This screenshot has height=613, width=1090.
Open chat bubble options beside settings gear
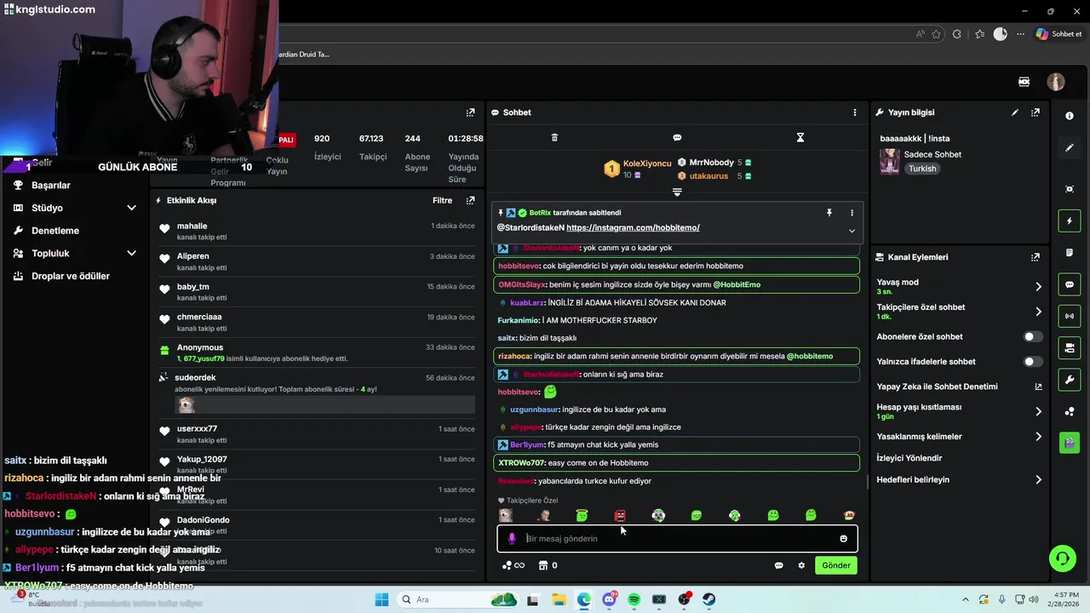point(778,565)
